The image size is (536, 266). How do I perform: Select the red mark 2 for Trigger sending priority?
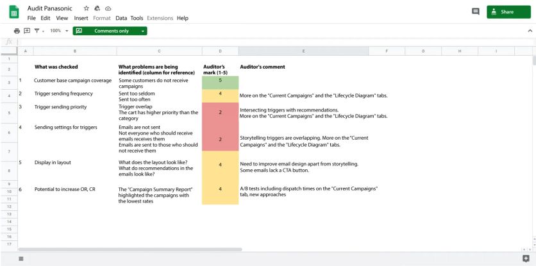pos(220,113)
